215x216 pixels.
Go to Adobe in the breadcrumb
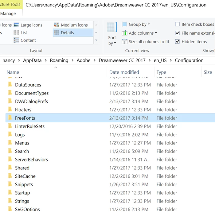(84, 60)
